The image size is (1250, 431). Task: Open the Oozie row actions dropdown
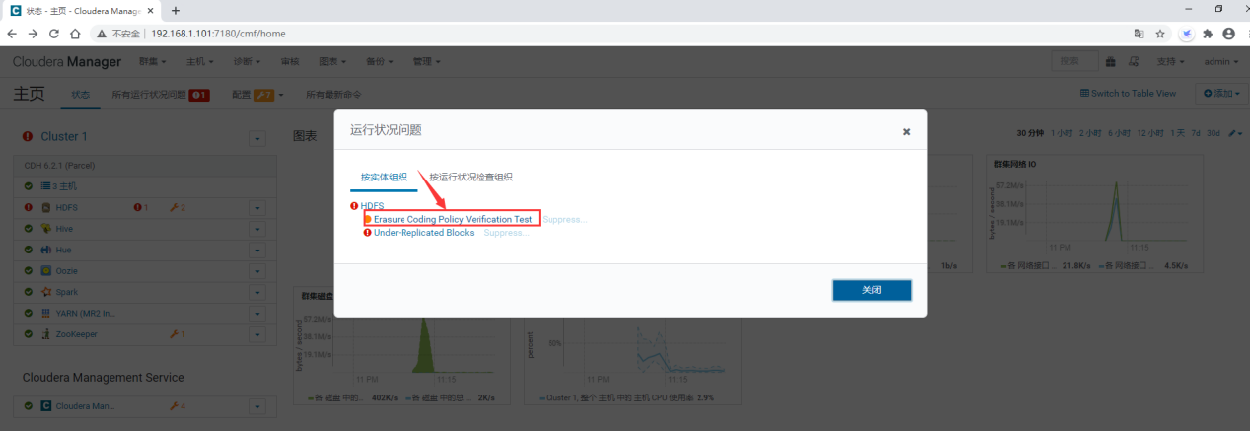point(257,271)
